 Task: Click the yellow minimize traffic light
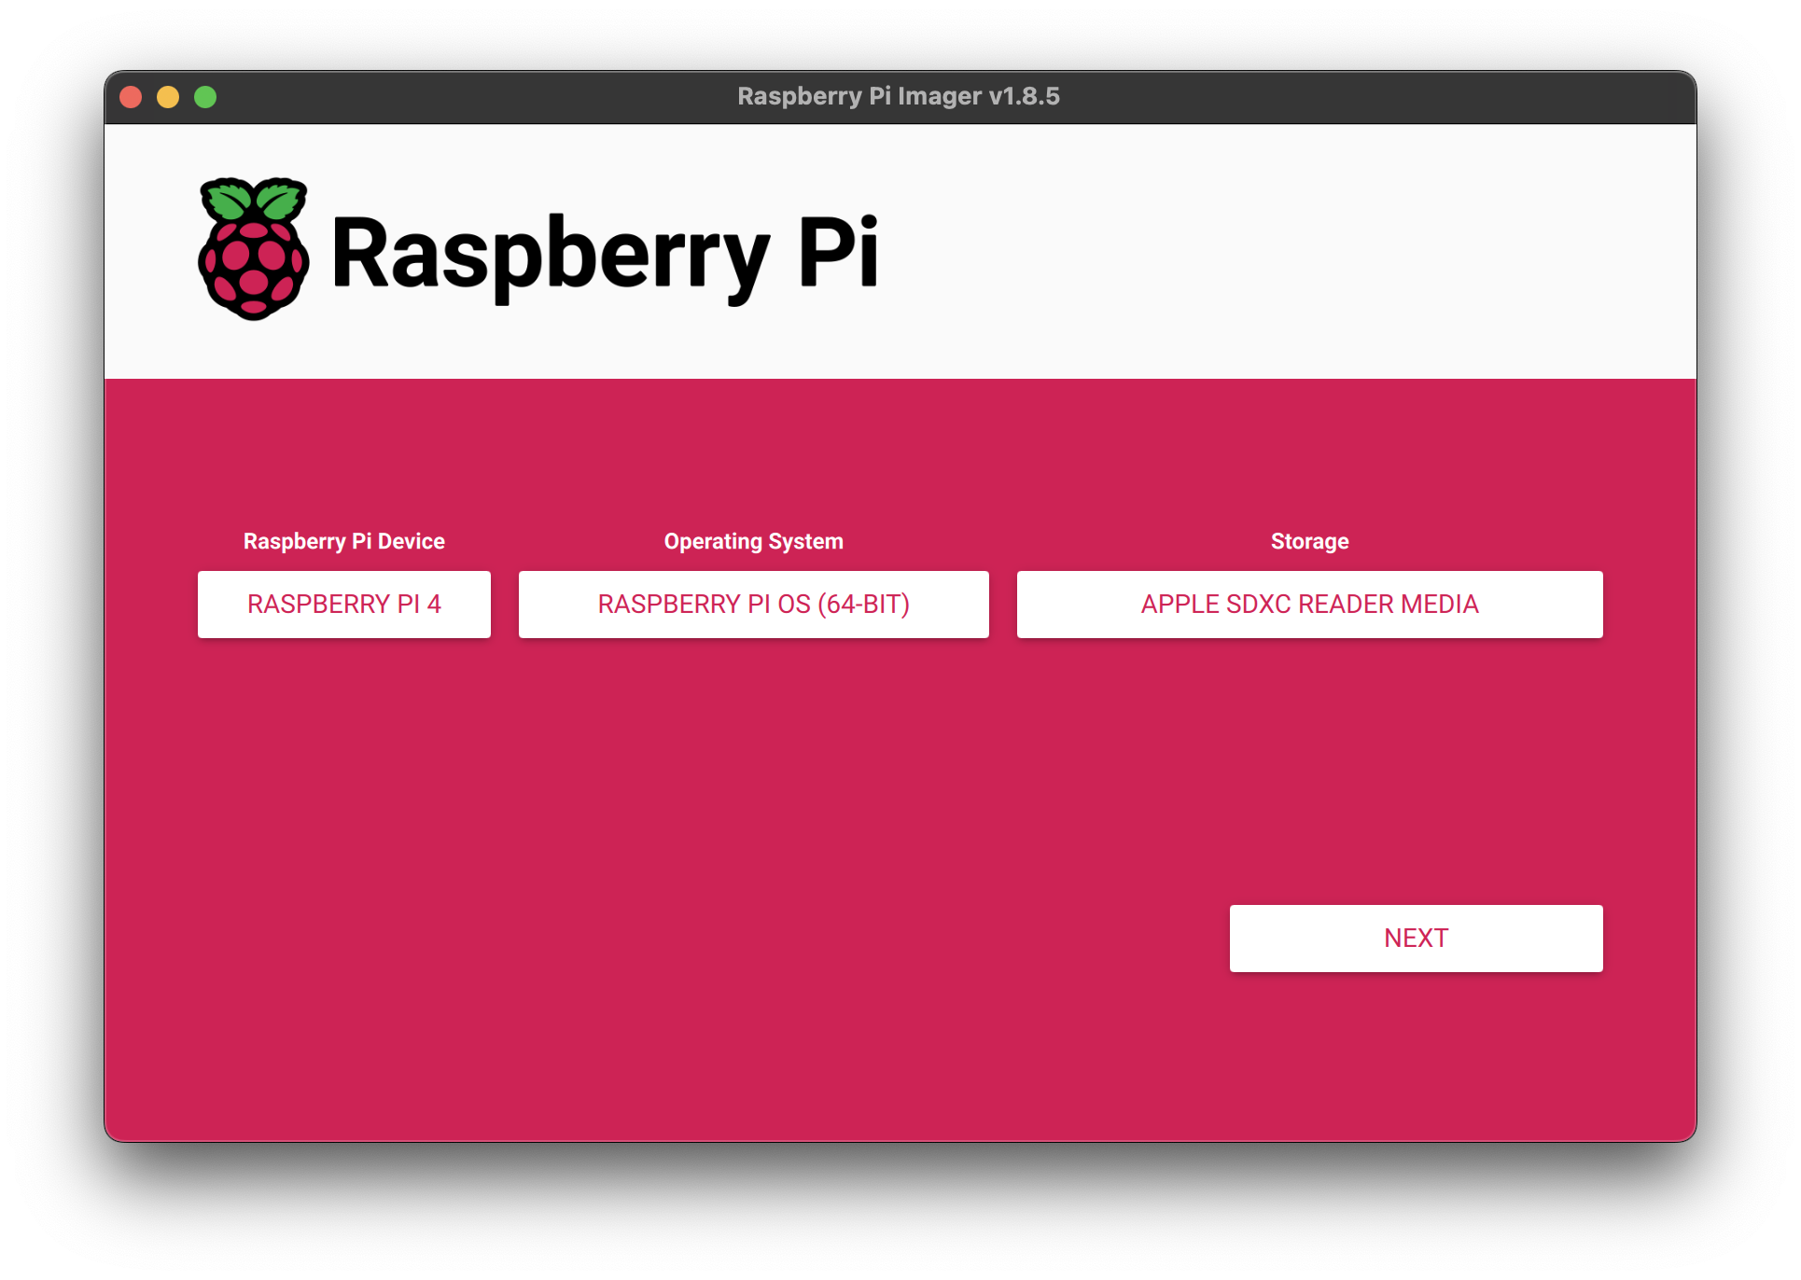tap(169, 96)
